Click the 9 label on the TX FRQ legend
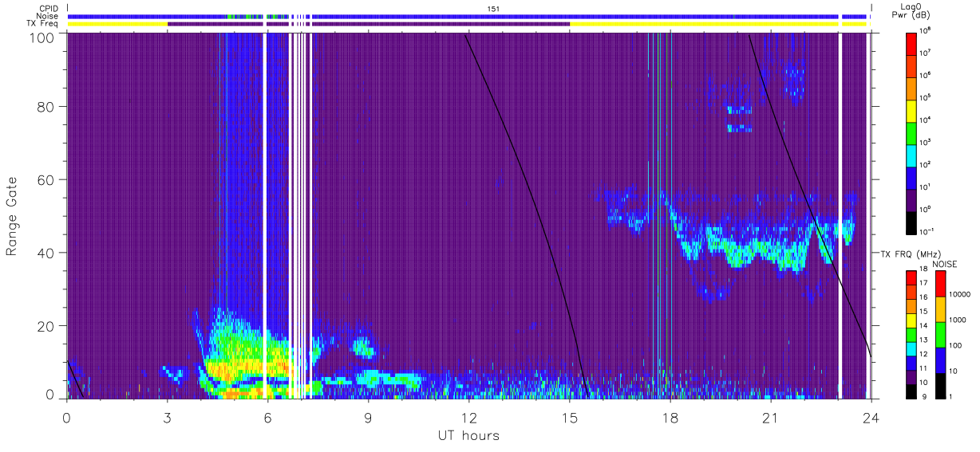This screenshot has height=452, width=980. click(x=923, y=395)
